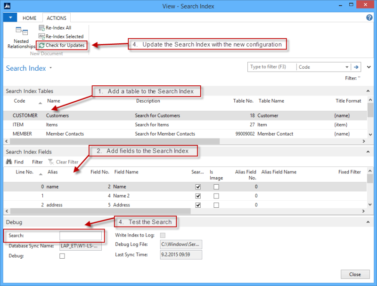Screen dimensions: 377x286
Task: Click the Re-Index Selected icon
Action: point(41,36)
